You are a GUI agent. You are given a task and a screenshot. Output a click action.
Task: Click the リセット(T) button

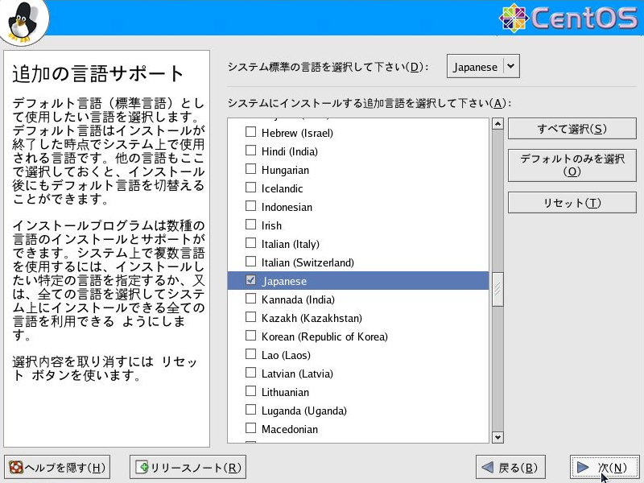pyautogui.click(x=572, y=203)
